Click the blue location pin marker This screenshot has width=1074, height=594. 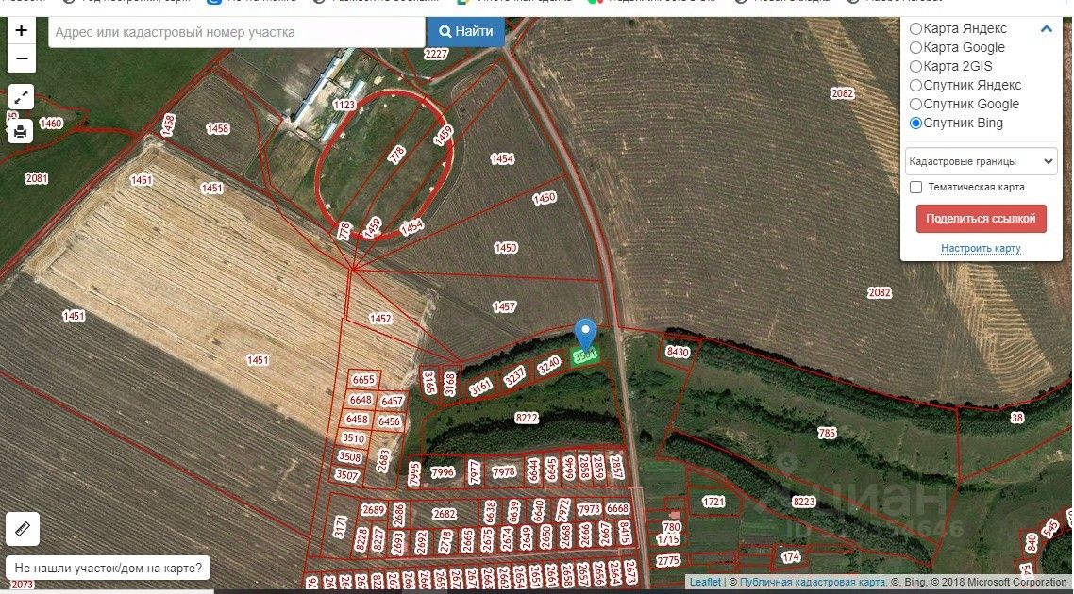(585, 333)
